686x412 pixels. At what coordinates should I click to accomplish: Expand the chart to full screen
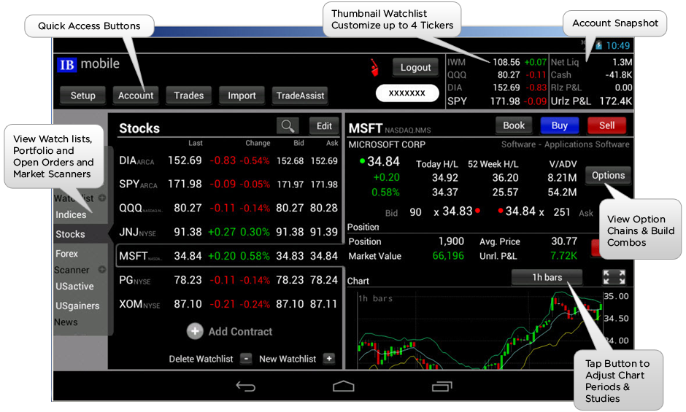coord(614,277)
